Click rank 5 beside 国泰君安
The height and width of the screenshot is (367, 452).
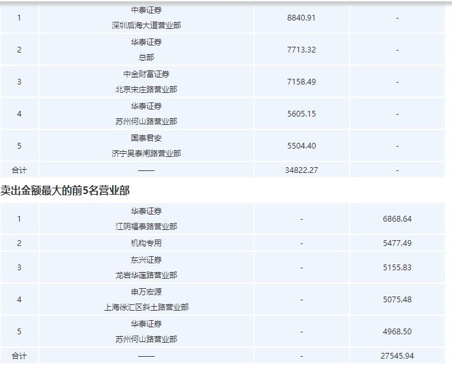tap(19, 146)
